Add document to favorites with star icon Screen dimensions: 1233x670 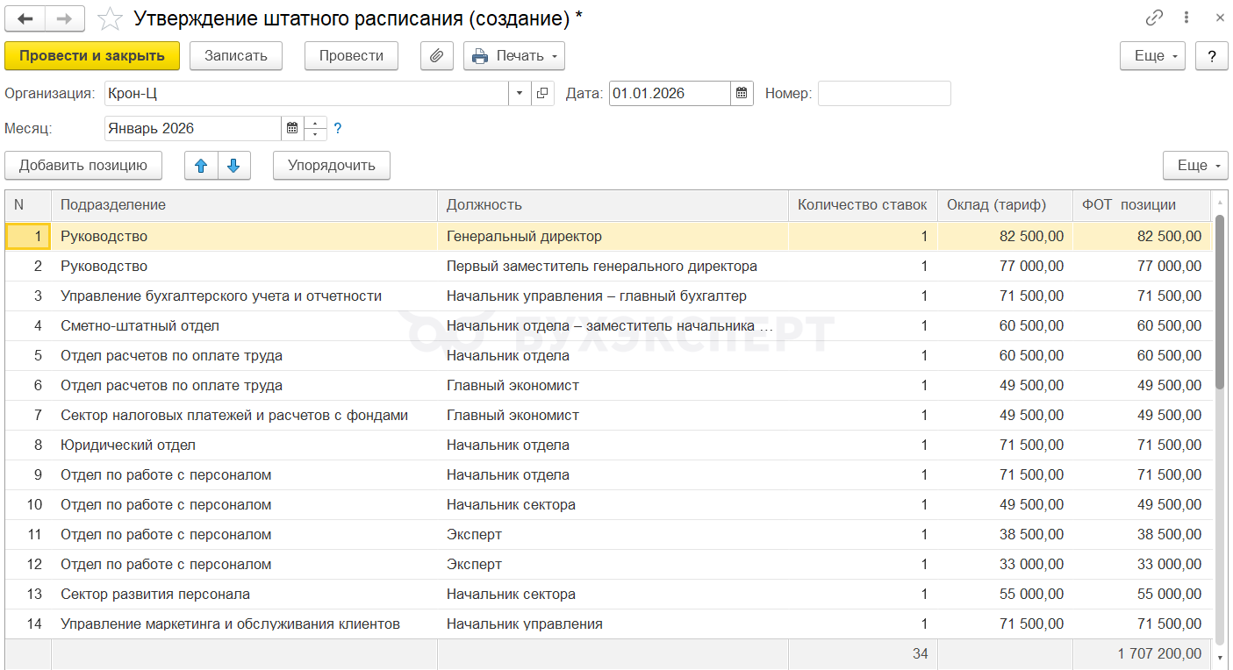(110, 18)
